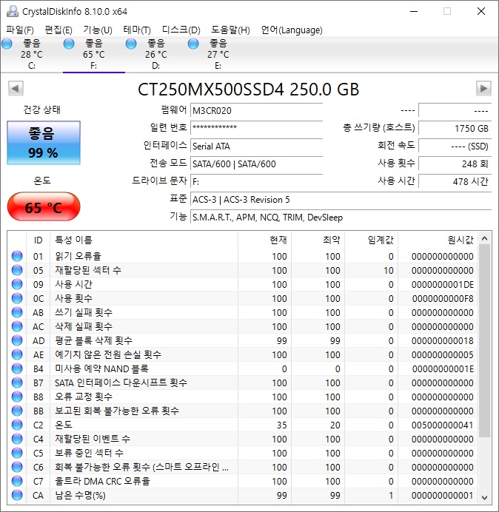Open the 디스크(D) menu
The height and width of the screenshot is (512, 499).
point(181,30)
